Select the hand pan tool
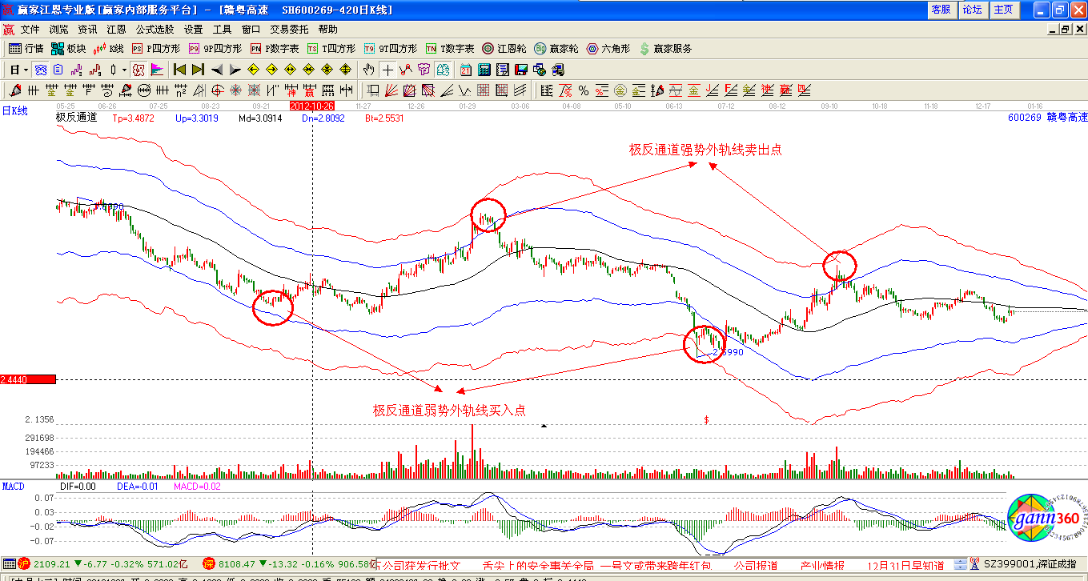 [x=369, y=70]
